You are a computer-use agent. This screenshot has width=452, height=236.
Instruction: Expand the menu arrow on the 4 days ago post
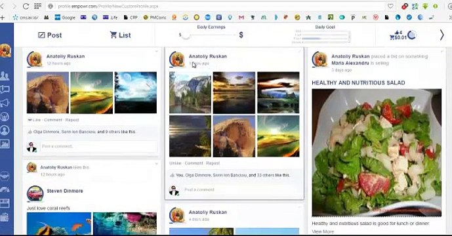tap(299, 207)
